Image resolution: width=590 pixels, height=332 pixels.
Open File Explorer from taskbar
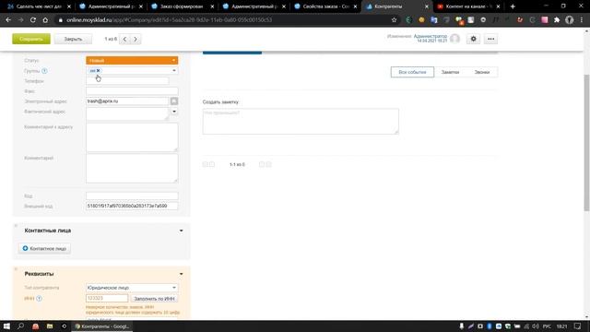pos(50,326)
